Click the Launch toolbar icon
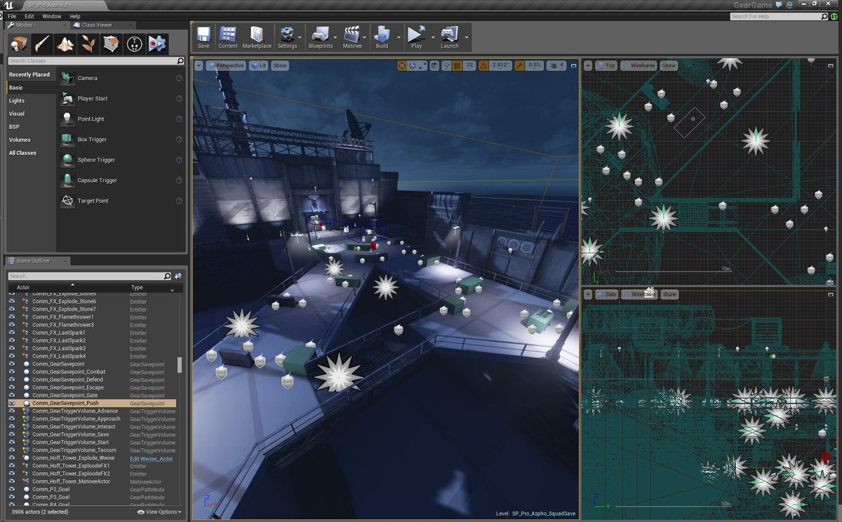 coord(449,34)
